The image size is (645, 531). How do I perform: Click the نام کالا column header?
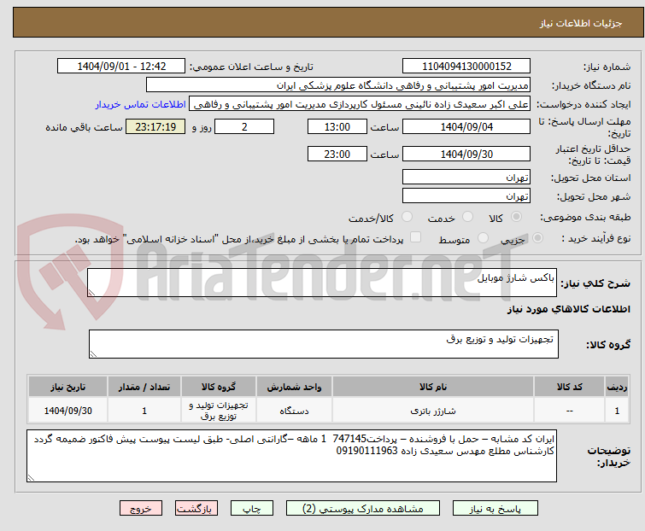433,387
